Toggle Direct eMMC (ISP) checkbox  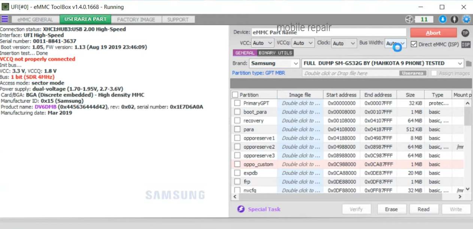[413, 44]
